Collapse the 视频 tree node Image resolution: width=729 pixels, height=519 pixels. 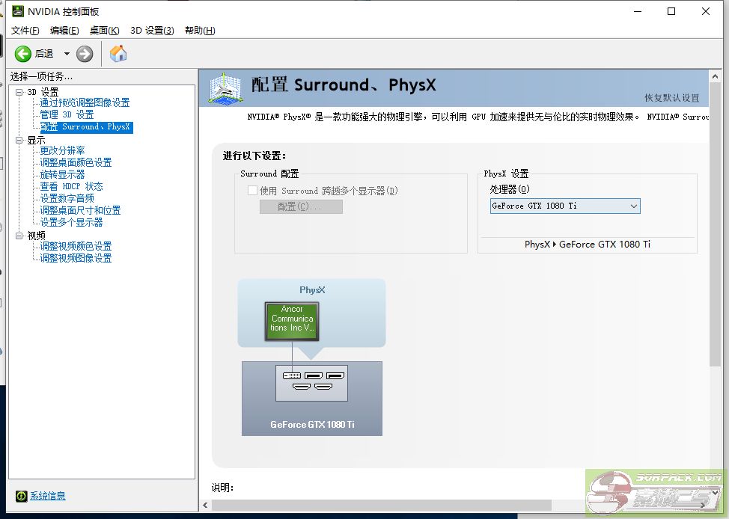tap(18, 234)
